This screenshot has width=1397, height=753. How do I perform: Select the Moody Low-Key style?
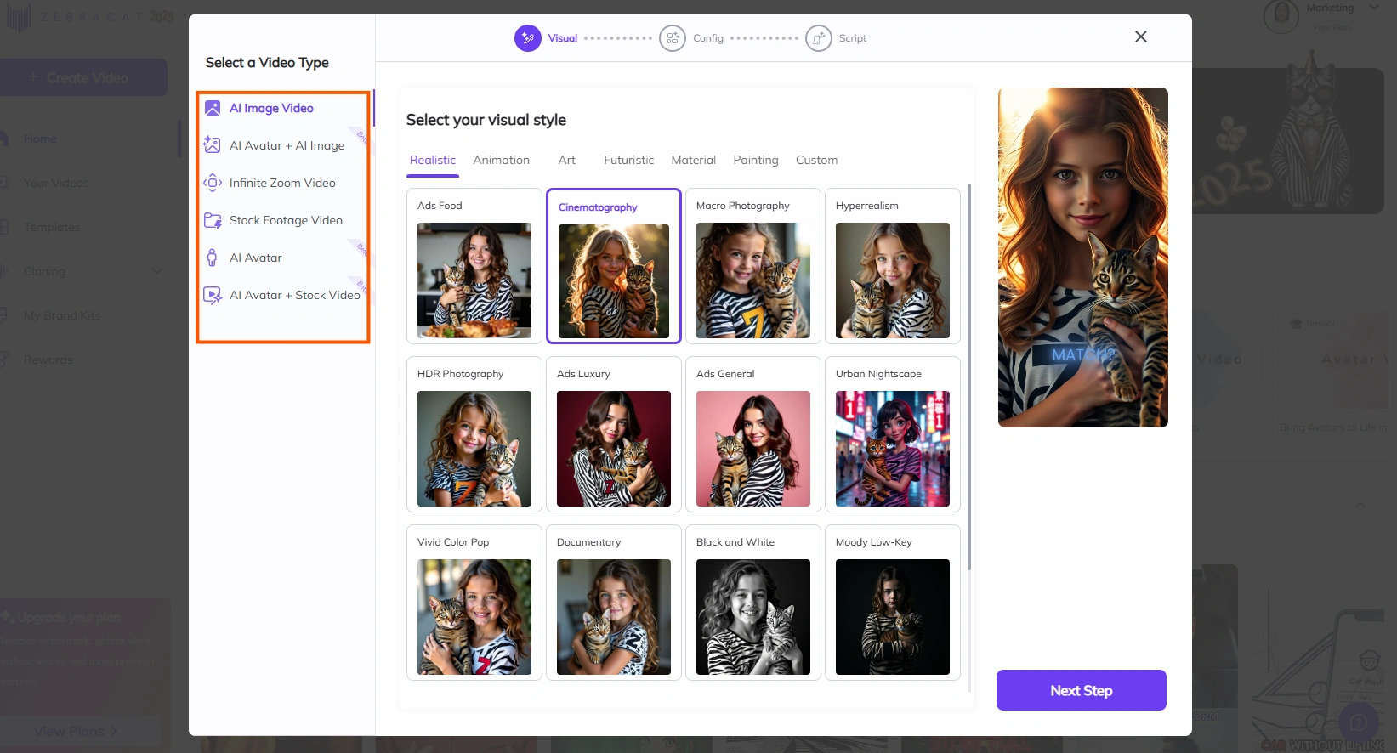(x=893, y=603)
